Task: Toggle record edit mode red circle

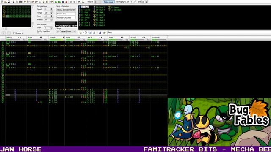Action: point(66,2)
